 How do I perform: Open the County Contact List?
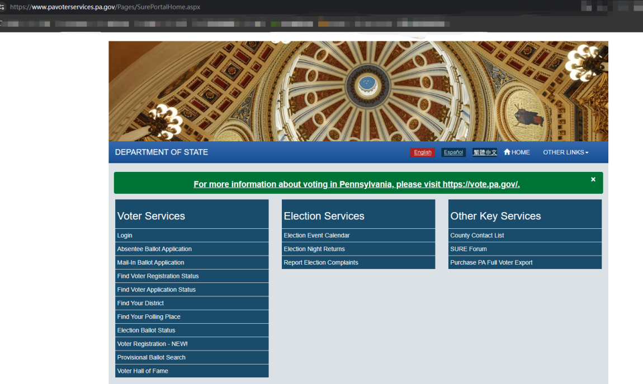click(477, 236)
